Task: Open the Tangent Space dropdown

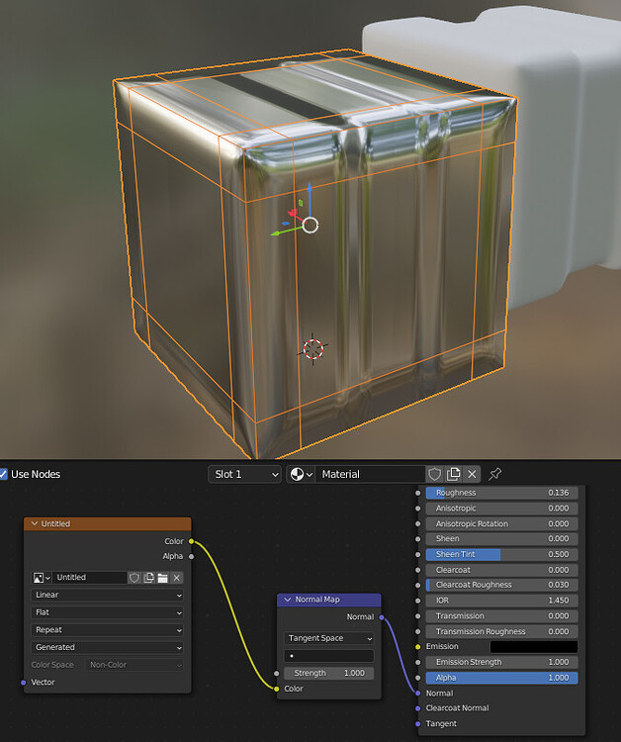Action: [x=329, y=638]
